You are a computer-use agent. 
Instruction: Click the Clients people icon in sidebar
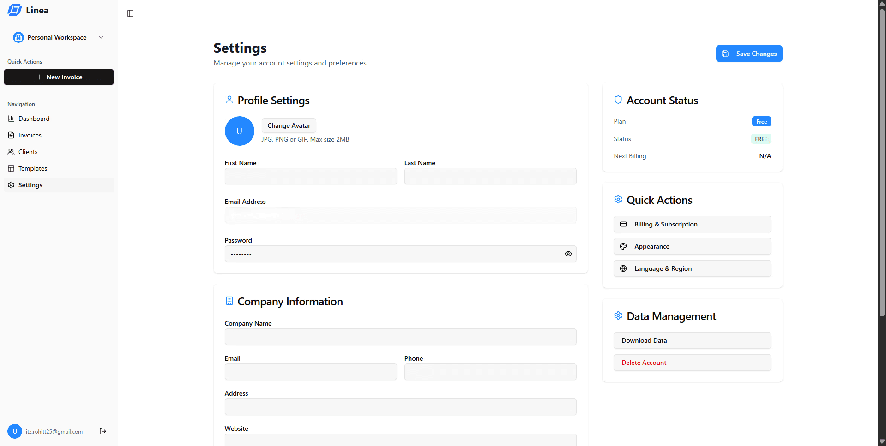click(x=11, y=152)
